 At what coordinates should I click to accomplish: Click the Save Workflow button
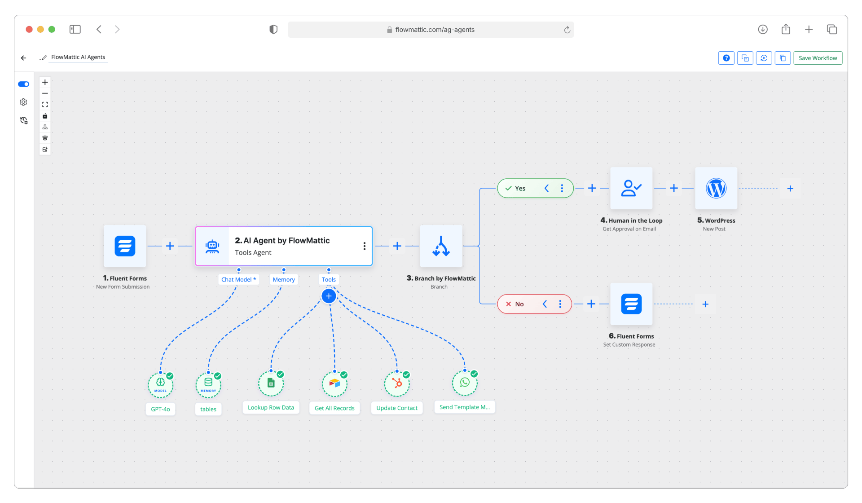(818, 57)
